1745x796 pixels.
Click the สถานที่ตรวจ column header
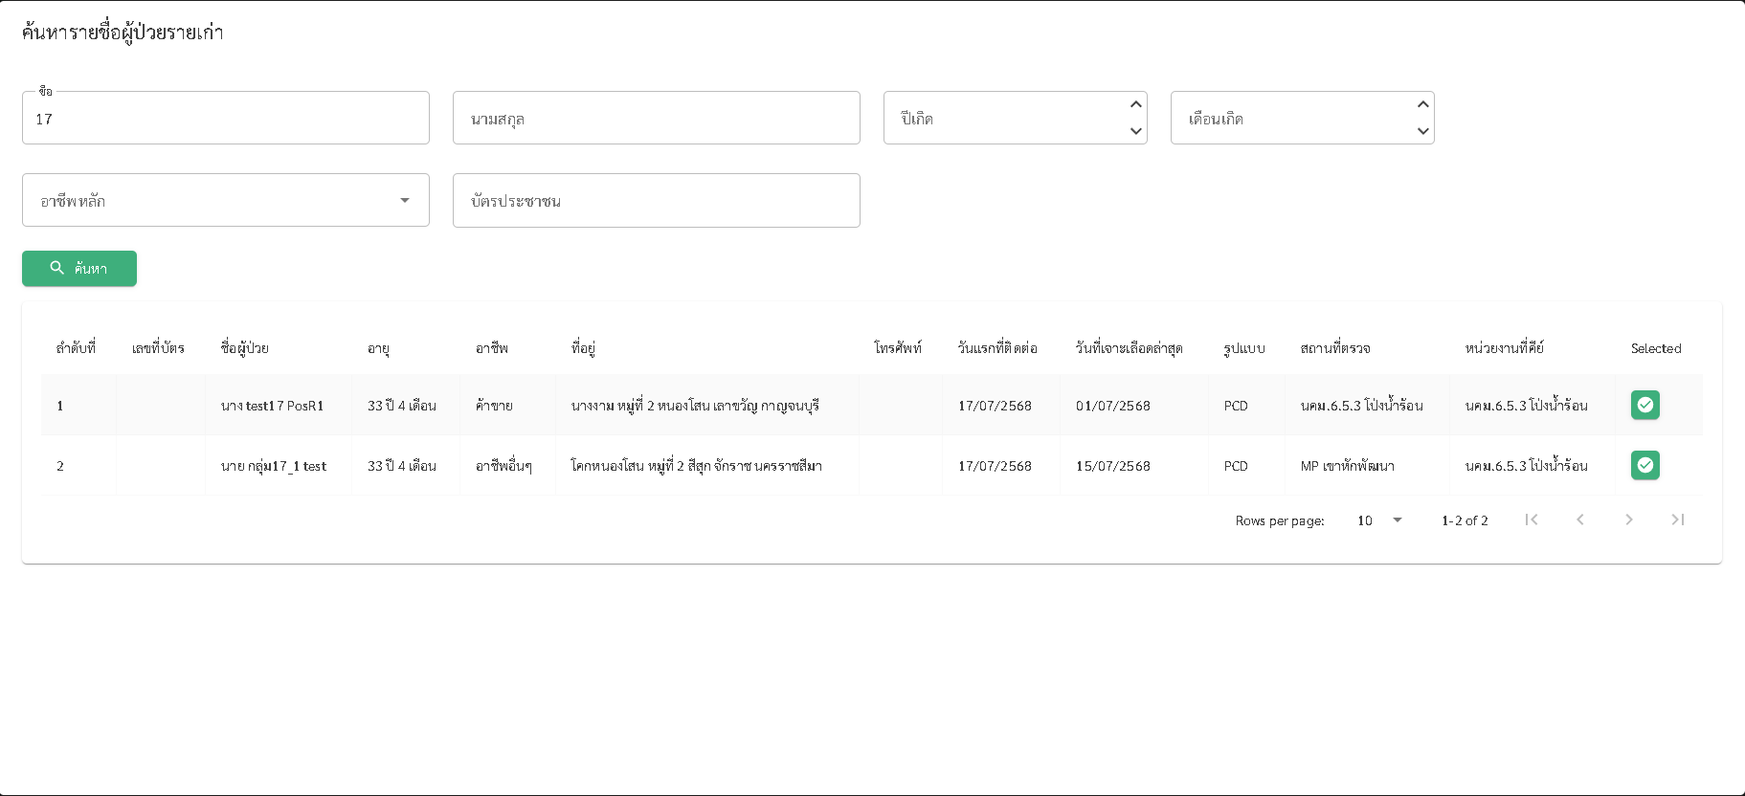coord(1334,348)
